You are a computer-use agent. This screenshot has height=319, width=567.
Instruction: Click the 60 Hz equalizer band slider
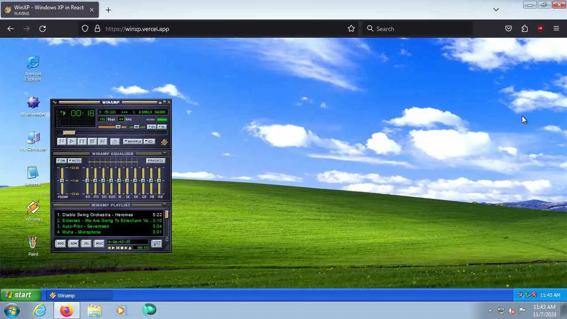87,181
